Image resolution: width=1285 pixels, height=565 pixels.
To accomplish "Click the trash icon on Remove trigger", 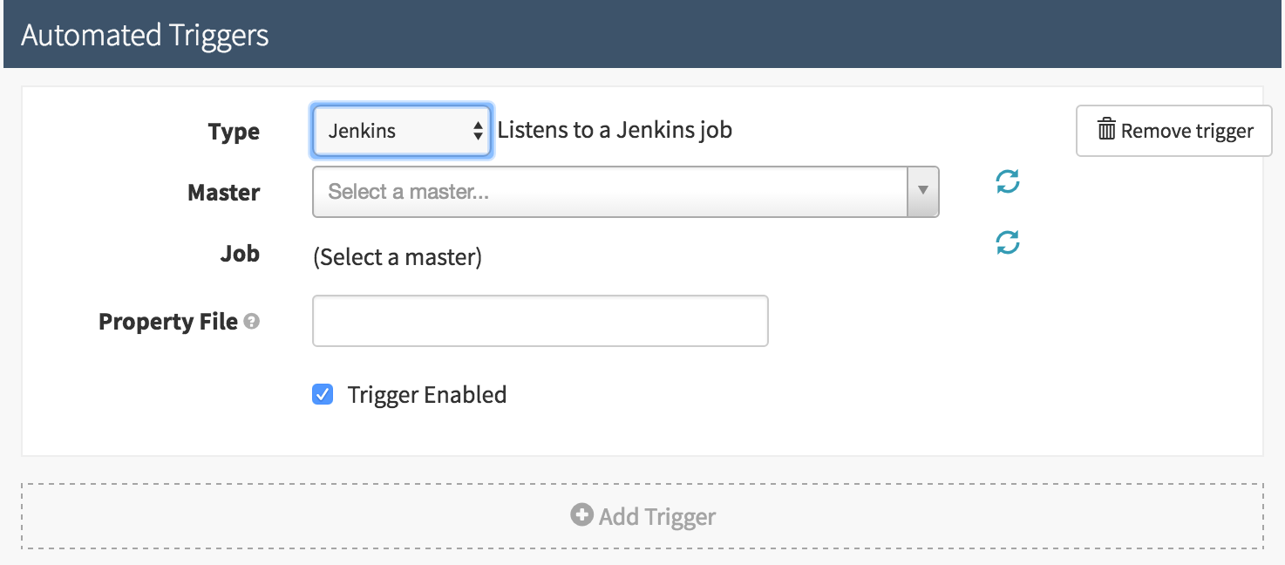I will pyautogui.click(x=1106, y=131).
